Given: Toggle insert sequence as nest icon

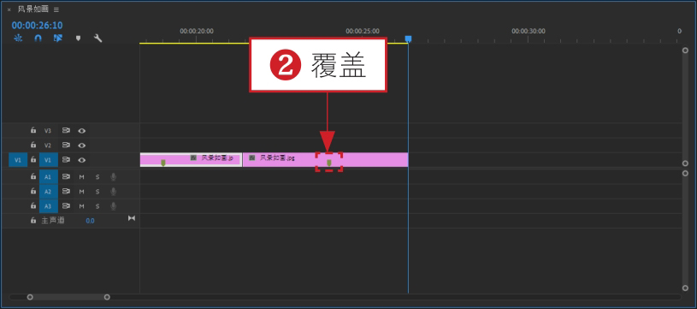Looking at the screenshot, I should coord(18,39).
